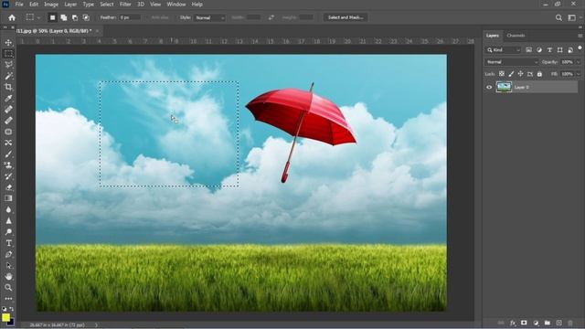Select the Eraser tool

click(8, 187)
